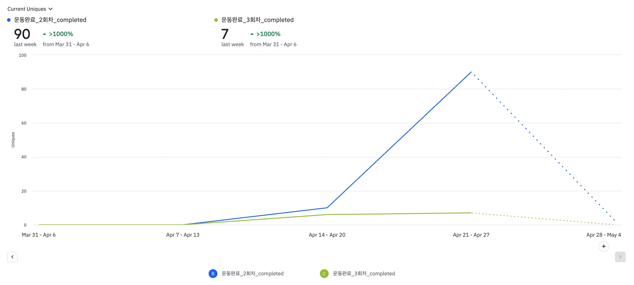Click the blue line peak data point
This screenshot has width=634, height=285.
pos(471,72)
